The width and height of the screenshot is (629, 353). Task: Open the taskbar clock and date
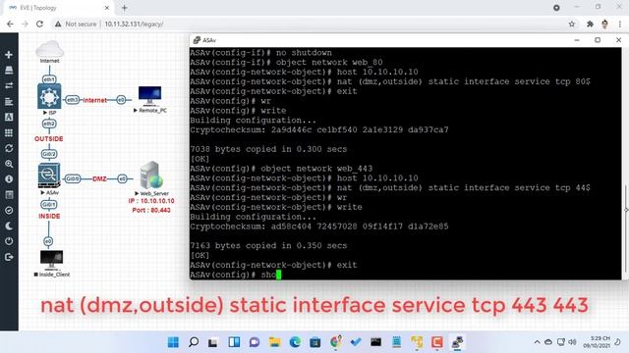tap(597, 342)
